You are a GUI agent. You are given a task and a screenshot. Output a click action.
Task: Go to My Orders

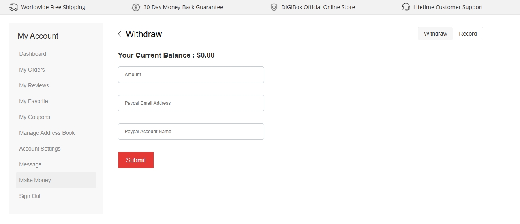(32, 70)
